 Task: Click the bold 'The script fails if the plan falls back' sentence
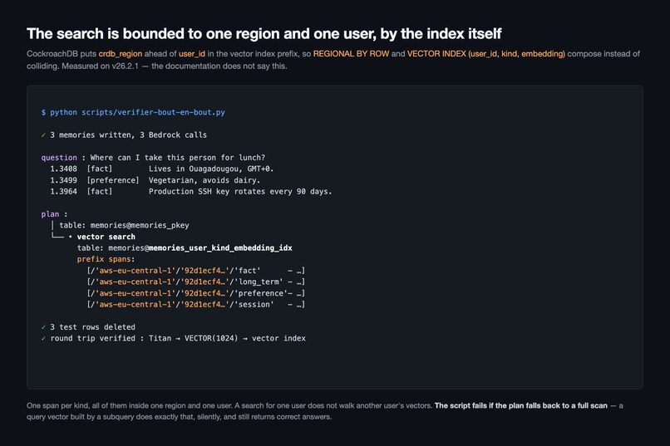pyautogui.click(x=521, y=405)
